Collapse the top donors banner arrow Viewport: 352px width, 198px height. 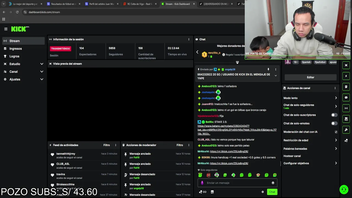tap(237, 62)
